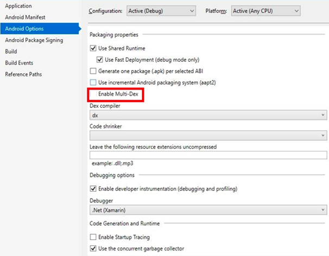This screenshot has width=329, height=256.
Task: Enable one package per selected ABI
Action: point(93,71)
